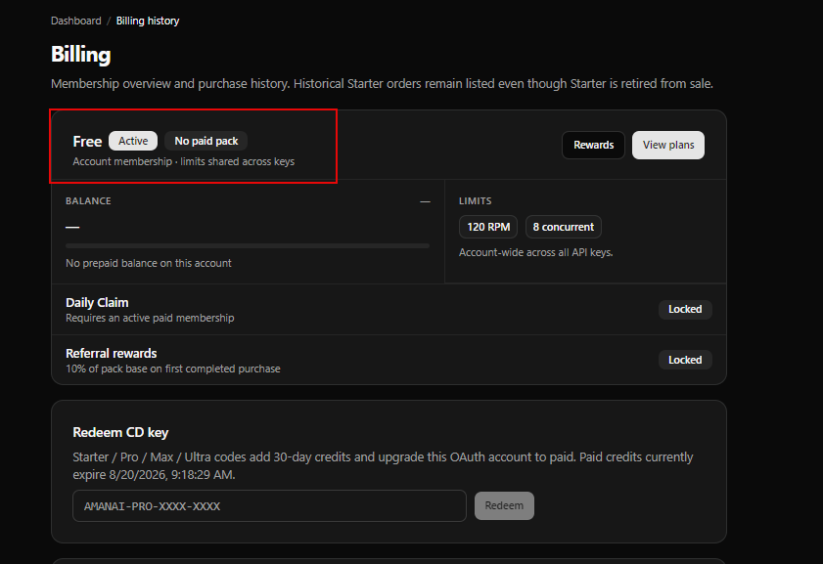Click the LIMITS section label

point(475,200)
